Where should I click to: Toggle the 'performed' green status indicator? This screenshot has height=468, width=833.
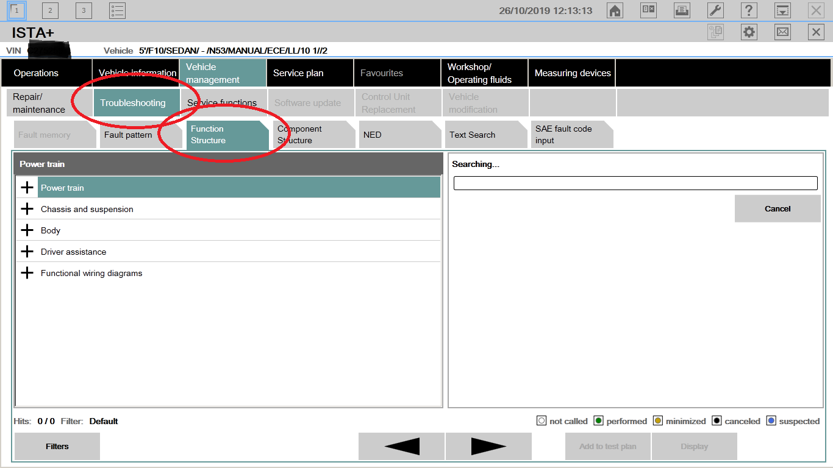[598, 421]
